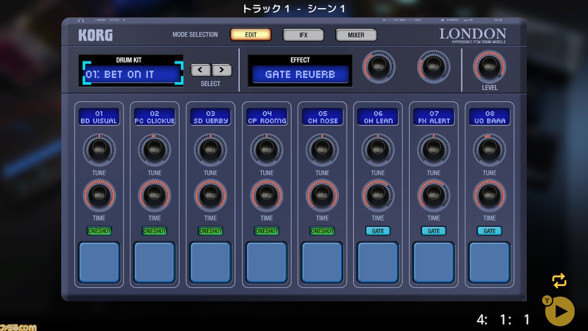Image resolution: width=588 pixels, height=331 pixels.
Task: Toggle GATE mode on channel 07
Action: pos(434,231)
